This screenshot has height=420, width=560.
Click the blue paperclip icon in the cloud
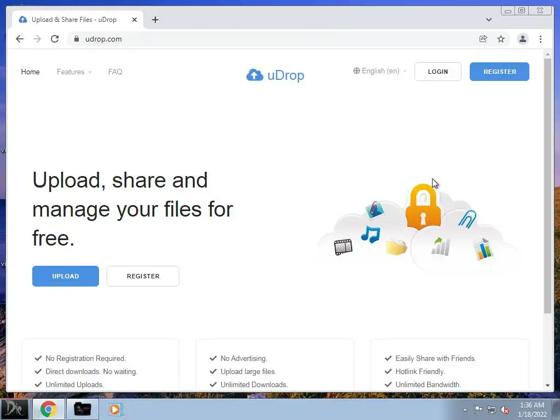coord(467,219)
